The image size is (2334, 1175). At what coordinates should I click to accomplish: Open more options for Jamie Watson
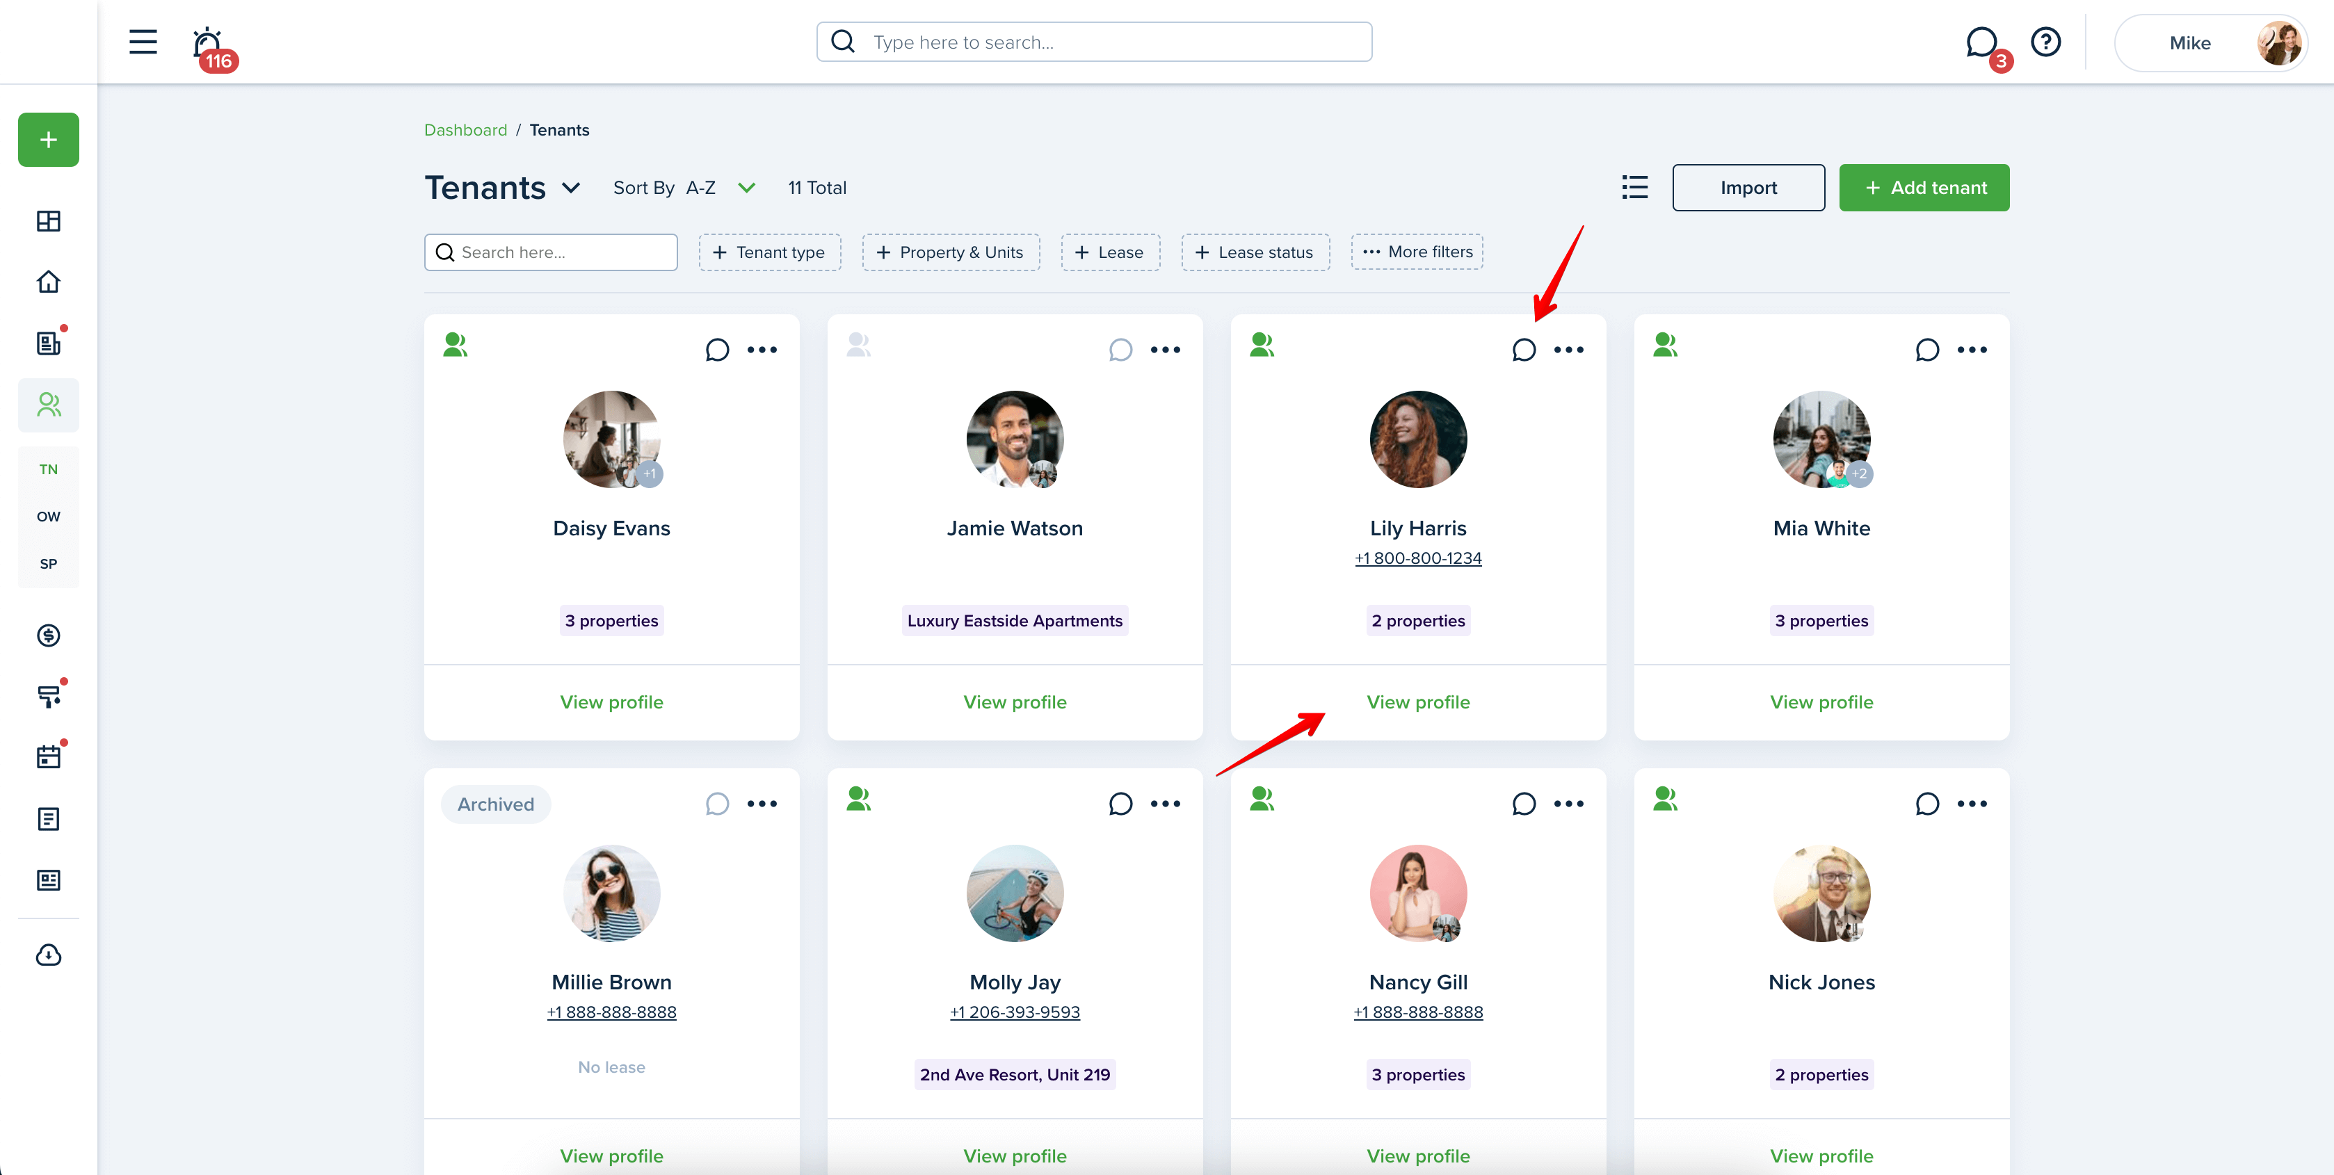[1165, 350]
